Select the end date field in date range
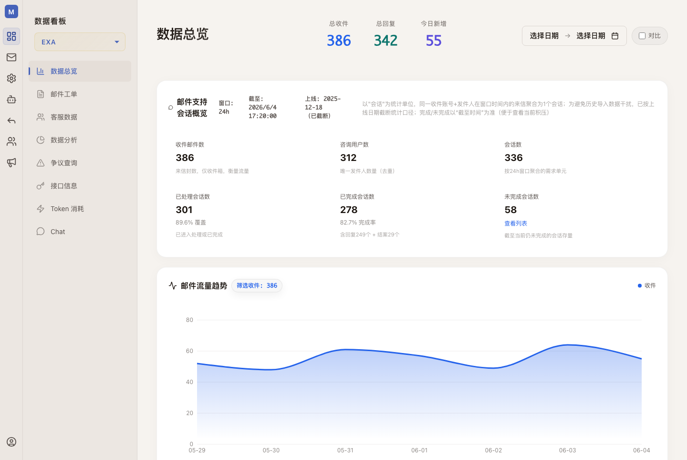687x460 pixels. click(x=591, y=36)
